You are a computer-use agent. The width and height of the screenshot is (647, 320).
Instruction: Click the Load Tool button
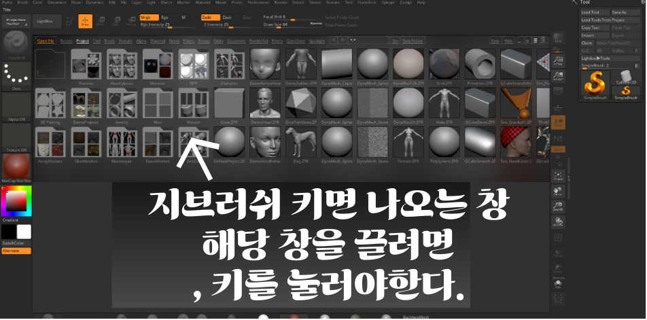[595, 12]
